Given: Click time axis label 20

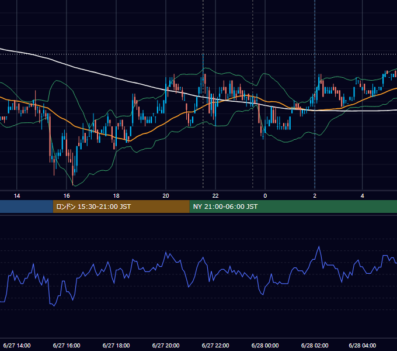Looking at the screenshot, I should (166, 196).
